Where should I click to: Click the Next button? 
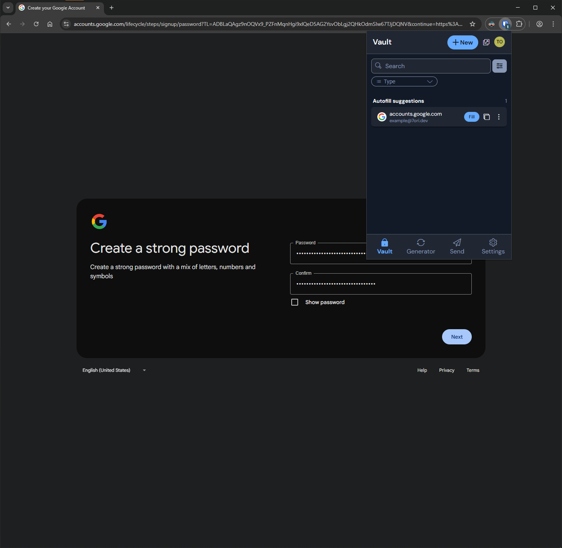[x=457, y=337]
